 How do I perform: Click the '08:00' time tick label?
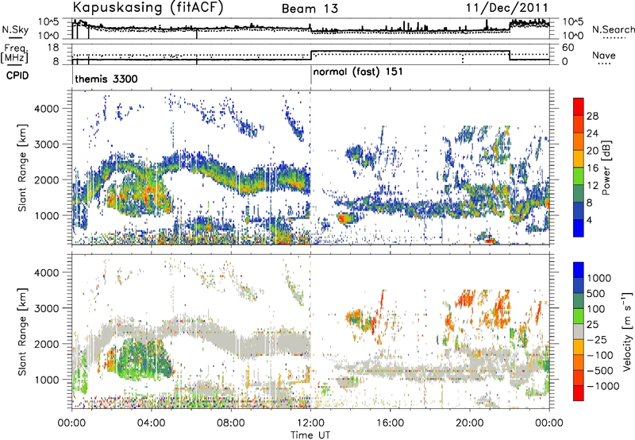[x=231, y=423]
